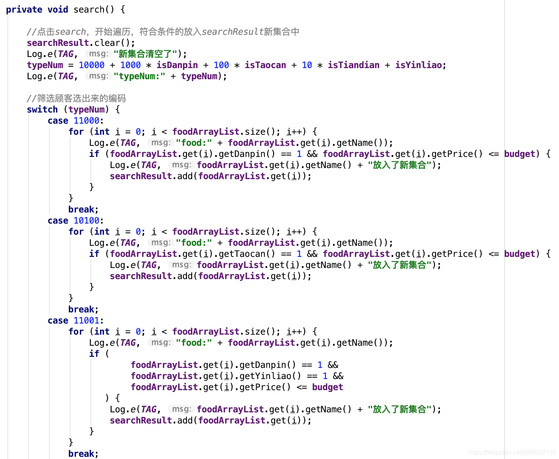Image resolution: width=559 pixels, height=459 pixels.
Task: Click searchResult.add call in case 11001
Action: coord(211,421)
